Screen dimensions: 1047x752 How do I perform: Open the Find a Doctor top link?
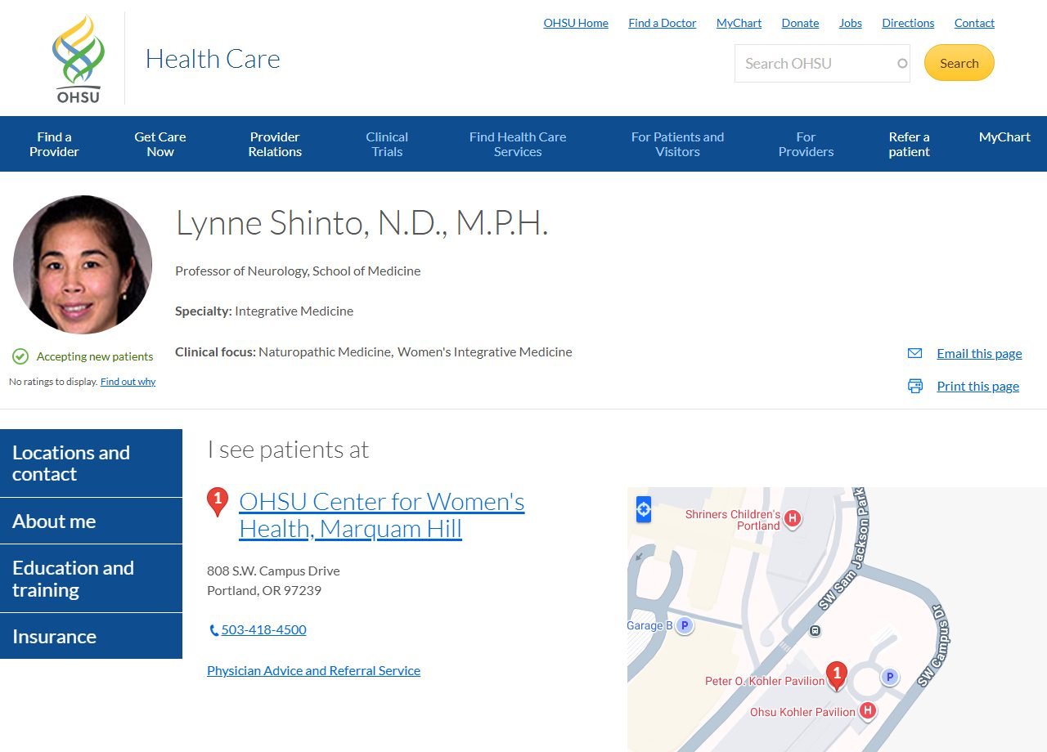click(x=662, y=23)
